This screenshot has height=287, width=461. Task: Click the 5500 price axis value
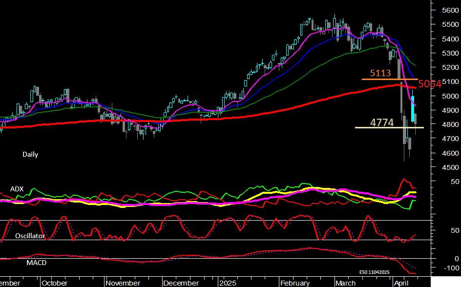point(450,25)
